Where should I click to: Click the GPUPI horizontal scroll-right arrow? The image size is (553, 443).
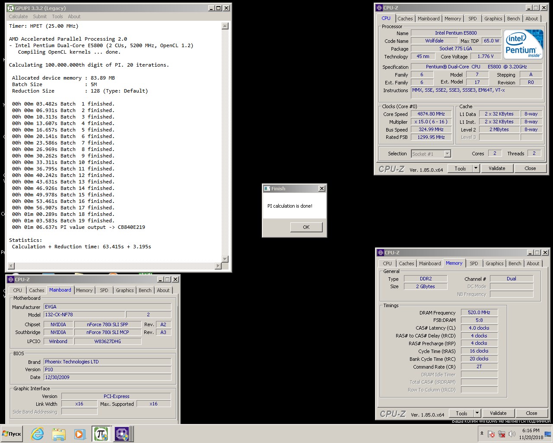218,266
